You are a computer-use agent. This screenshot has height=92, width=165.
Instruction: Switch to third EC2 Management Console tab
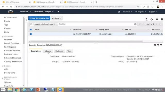pos(78,2)
